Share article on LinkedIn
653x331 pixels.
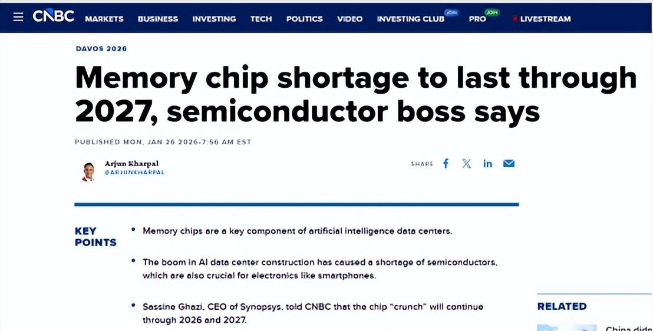point(487,164)
